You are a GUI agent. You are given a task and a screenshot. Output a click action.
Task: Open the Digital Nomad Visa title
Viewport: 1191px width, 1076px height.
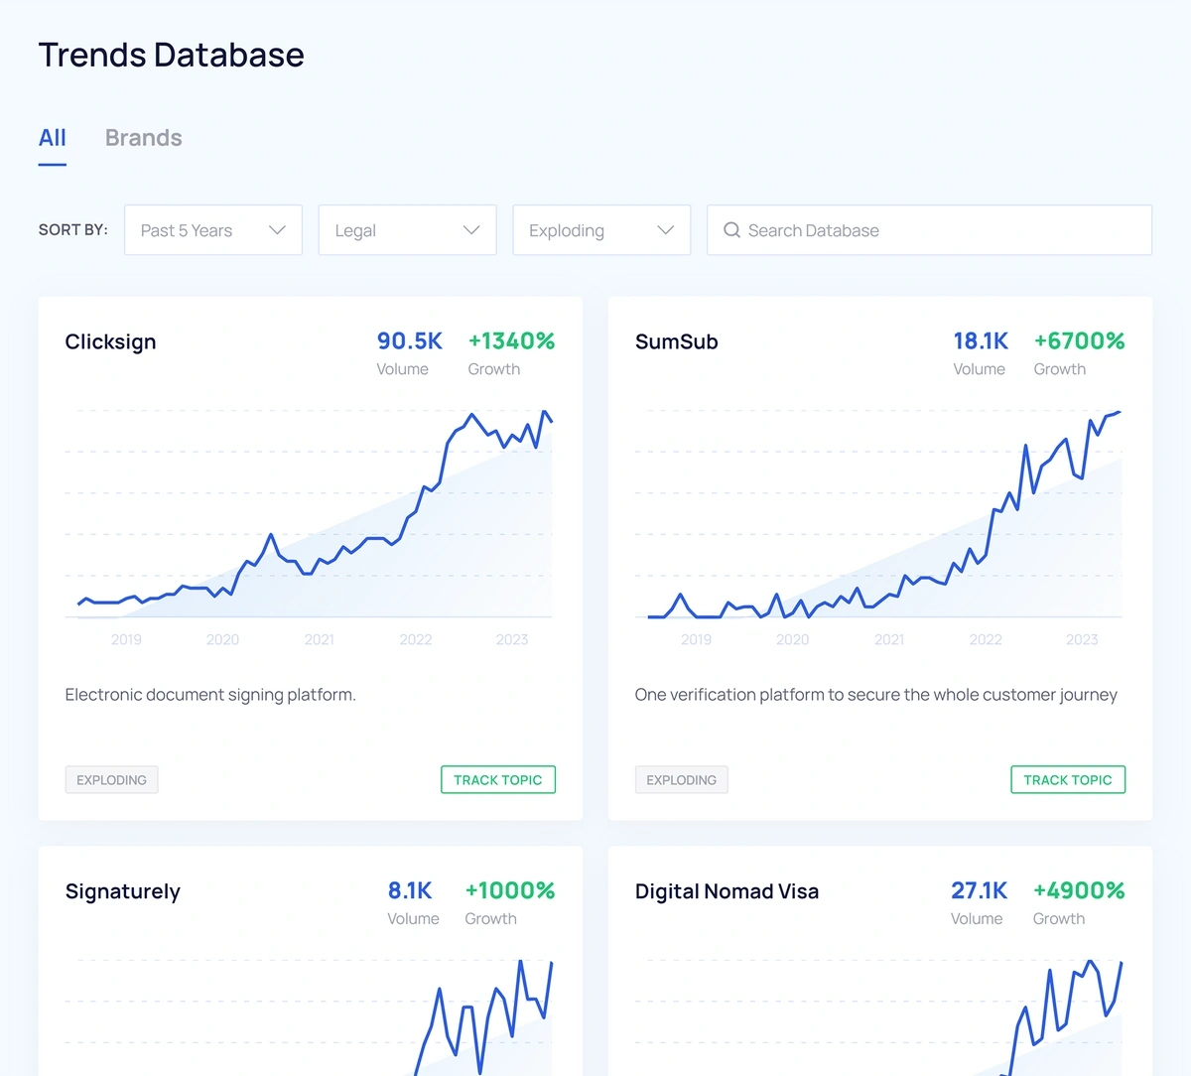tap(727, 891)
